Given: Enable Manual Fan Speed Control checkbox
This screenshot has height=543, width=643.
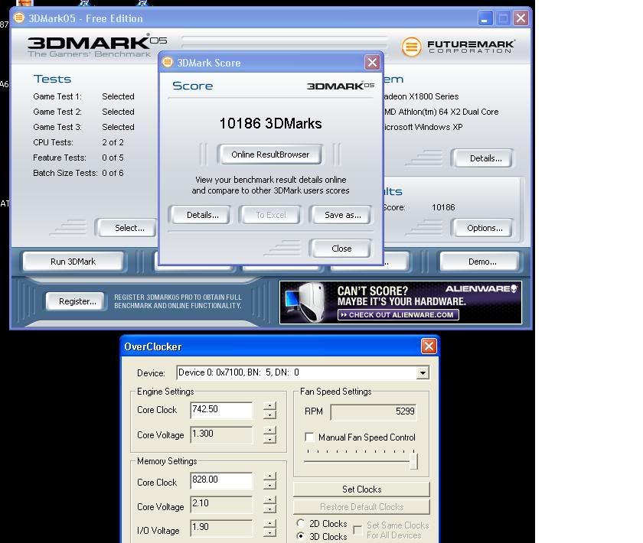Looking at the screenshot, I should [x=310, y=437].
